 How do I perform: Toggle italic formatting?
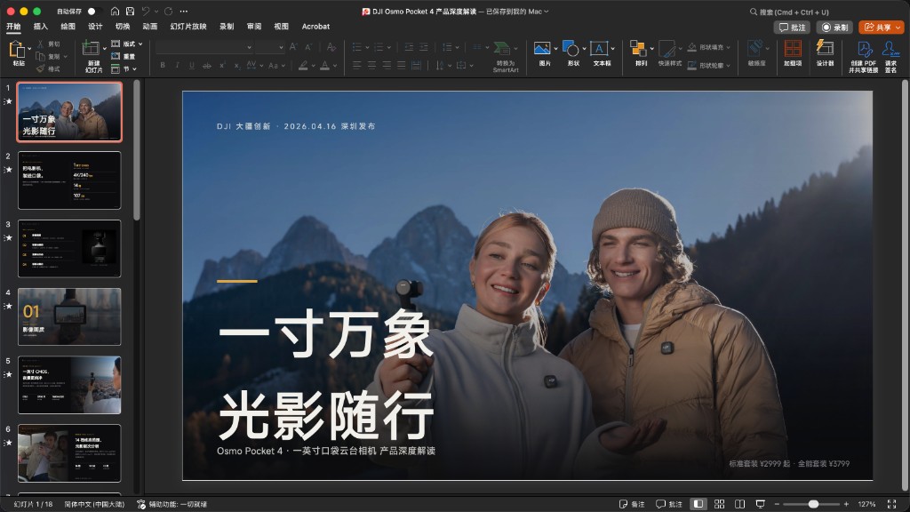(x=177, y=66)
